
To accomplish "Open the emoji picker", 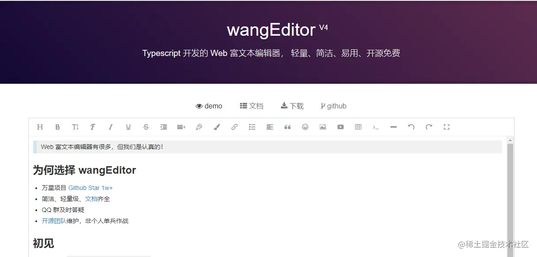I will 305,127.
